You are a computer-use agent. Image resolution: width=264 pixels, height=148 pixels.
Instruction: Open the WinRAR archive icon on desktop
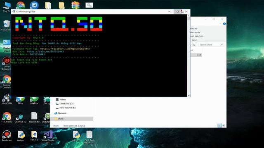click(75, 5)
